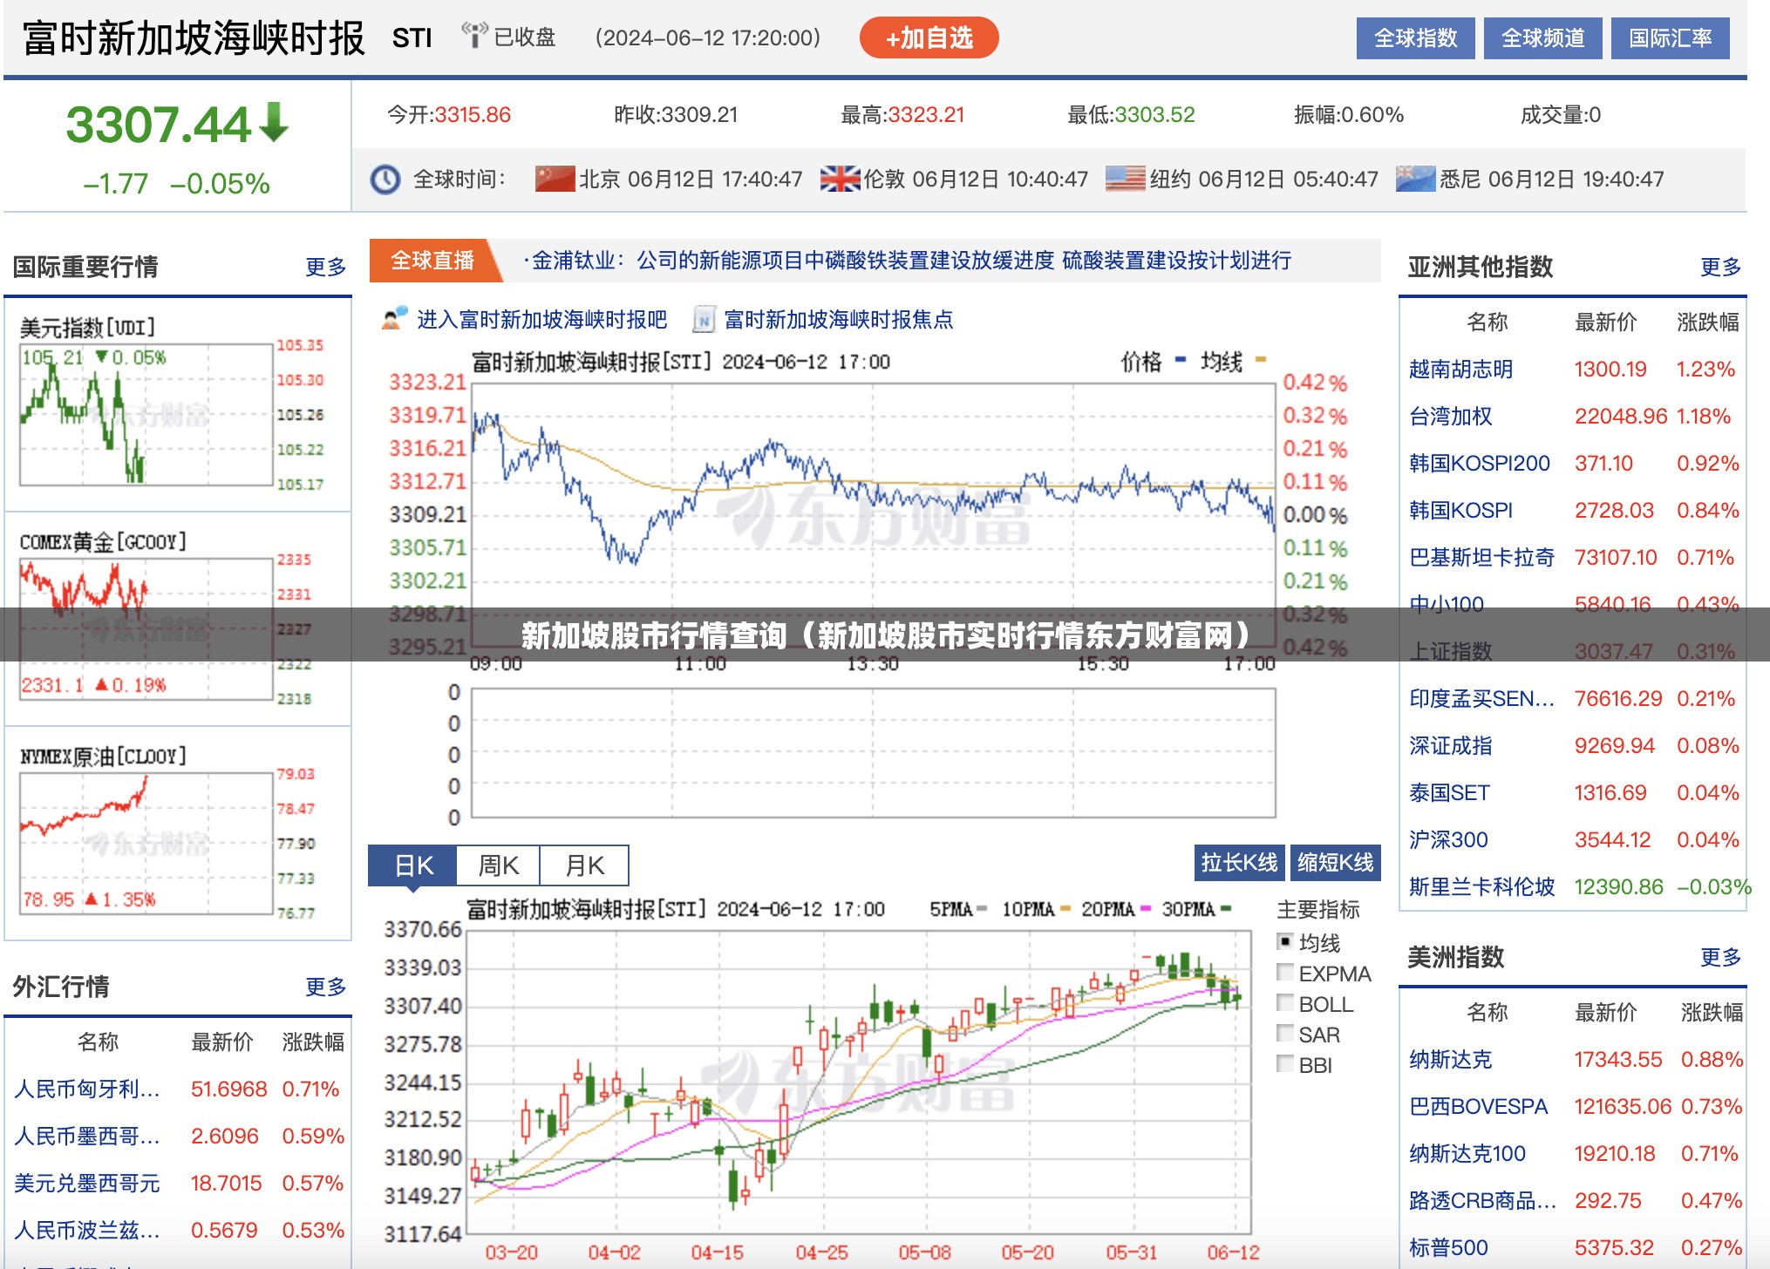Click the global time clock icon
Screen dimensions: 1770x1269
(385, 180)
